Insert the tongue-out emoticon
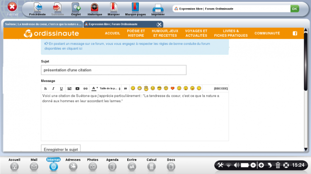Viewport: 311px width, 174px height. tap(192, 88)
